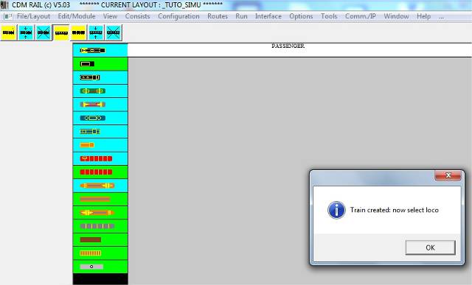Screen dimensions: 472x285
Task: Select the small black loco on green row
Action: [100, 64]
